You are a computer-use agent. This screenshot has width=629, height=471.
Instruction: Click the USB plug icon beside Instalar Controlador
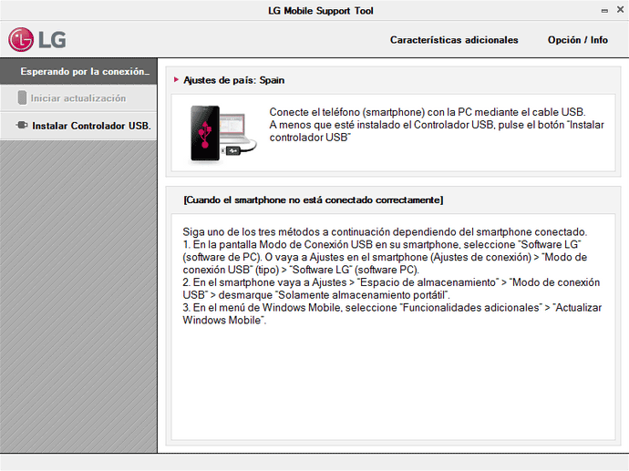[x=22, y=125]
